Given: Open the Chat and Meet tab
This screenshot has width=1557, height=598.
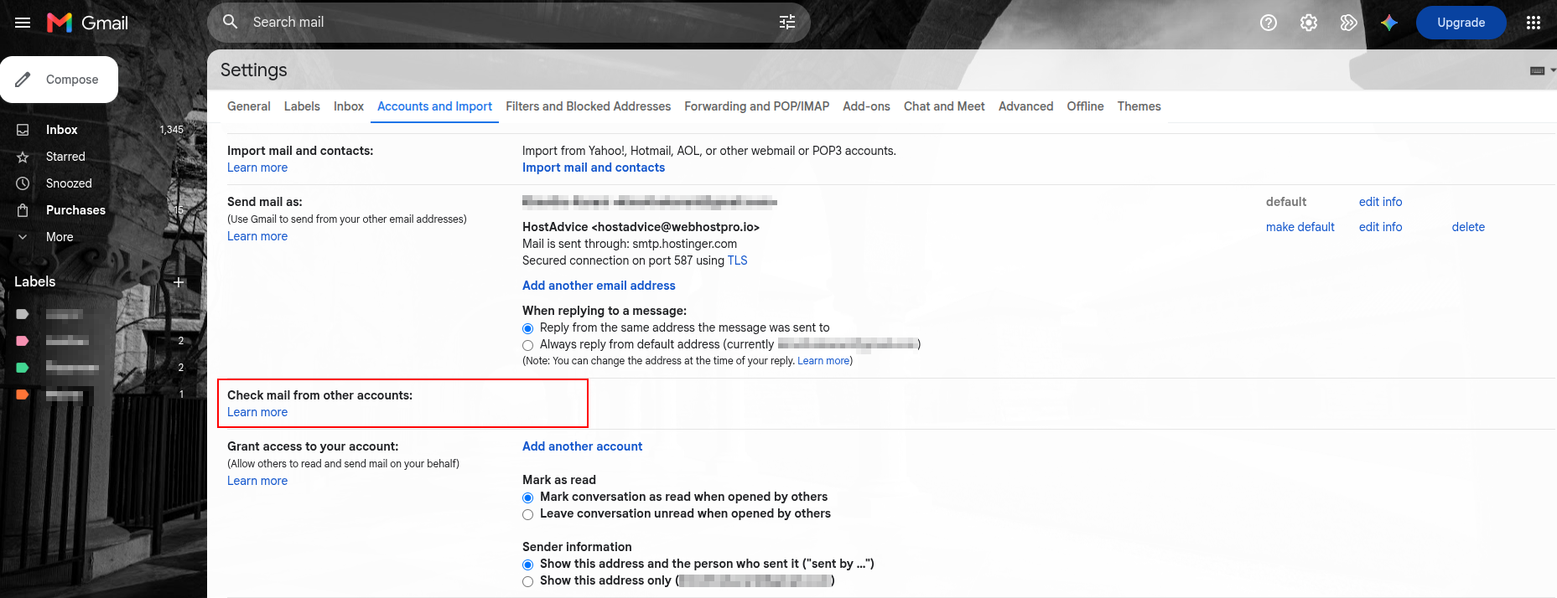Looking at the screenshot, I should (944, 106).
